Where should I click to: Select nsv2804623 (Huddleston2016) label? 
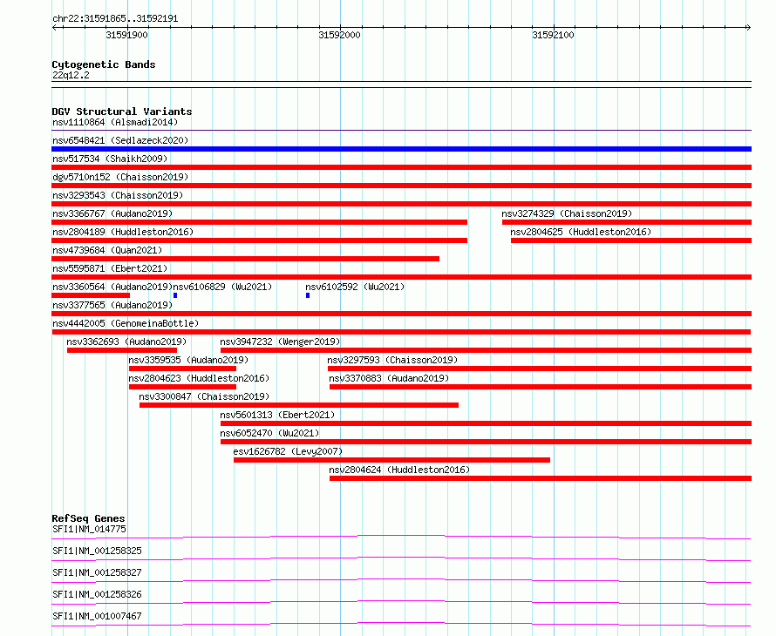pyautogui.click(x=199, y=378)
